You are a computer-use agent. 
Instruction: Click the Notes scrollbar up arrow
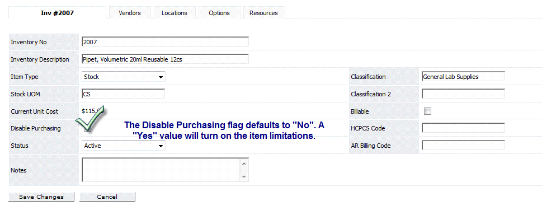[244, 164]
